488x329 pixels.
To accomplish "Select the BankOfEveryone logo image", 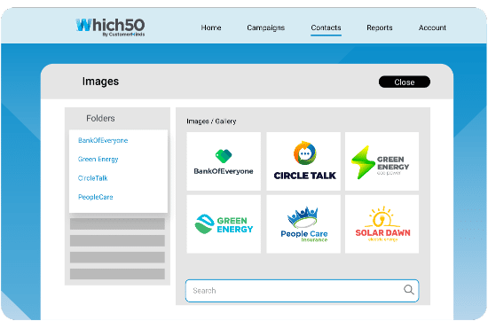I will tap(224, 161).
